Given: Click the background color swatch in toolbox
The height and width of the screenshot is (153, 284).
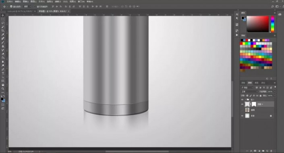Looking at the screenshot, I should [x=4, y=101].
